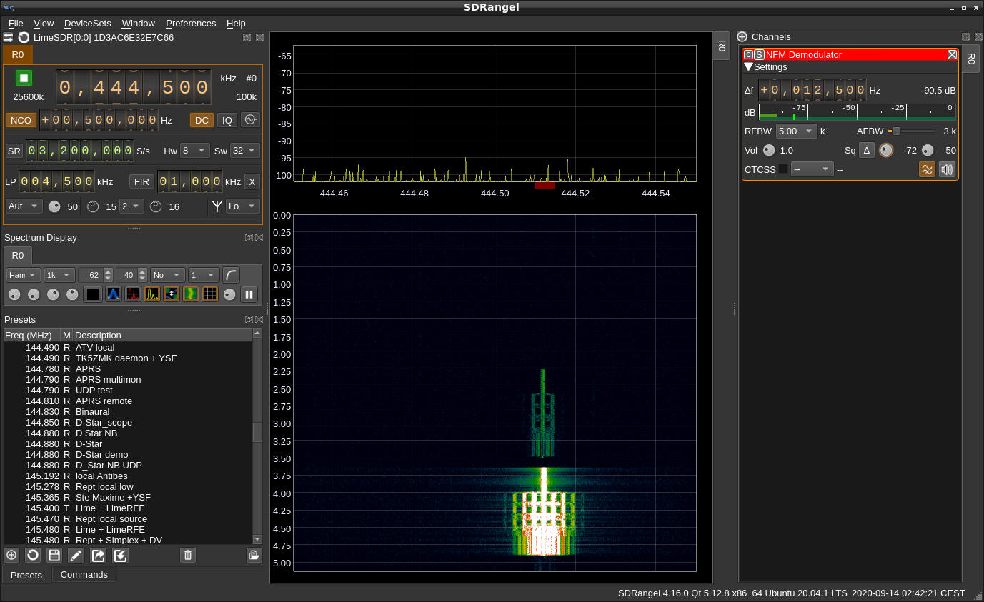The height and width of the screenshot is (602, 984).
Task: Click the C icon on NFM Demodulator
Action: pyautogui.click(x=748, y=54)
